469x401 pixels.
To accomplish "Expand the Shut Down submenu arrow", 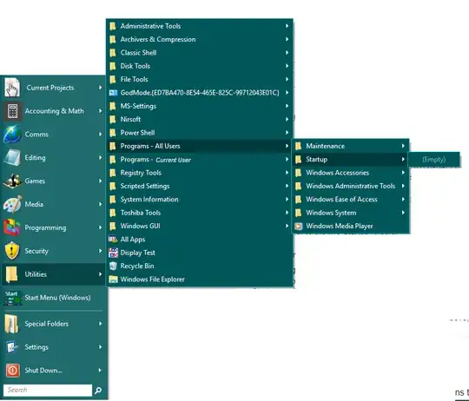I will (100, 371).
